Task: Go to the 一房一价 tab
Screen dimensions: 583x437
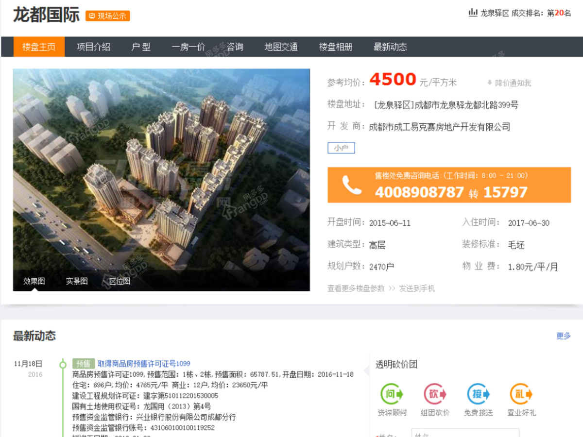Action: (x=189, y=47)
